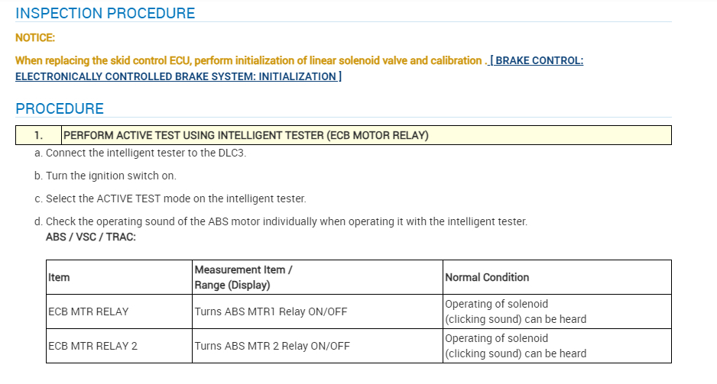The image size is (717, 384).
Task: Click step d about ABS motor sound
Action: (x=286, y=221)
